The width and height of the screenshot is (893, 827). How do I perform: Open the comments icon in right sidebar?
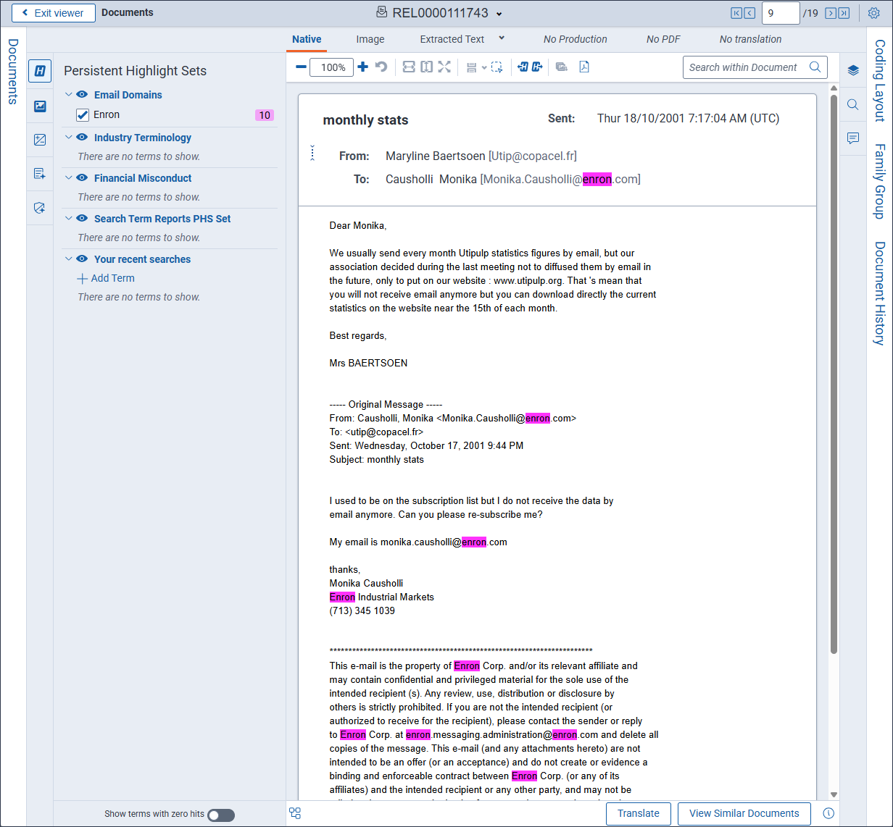pos(853,138)
